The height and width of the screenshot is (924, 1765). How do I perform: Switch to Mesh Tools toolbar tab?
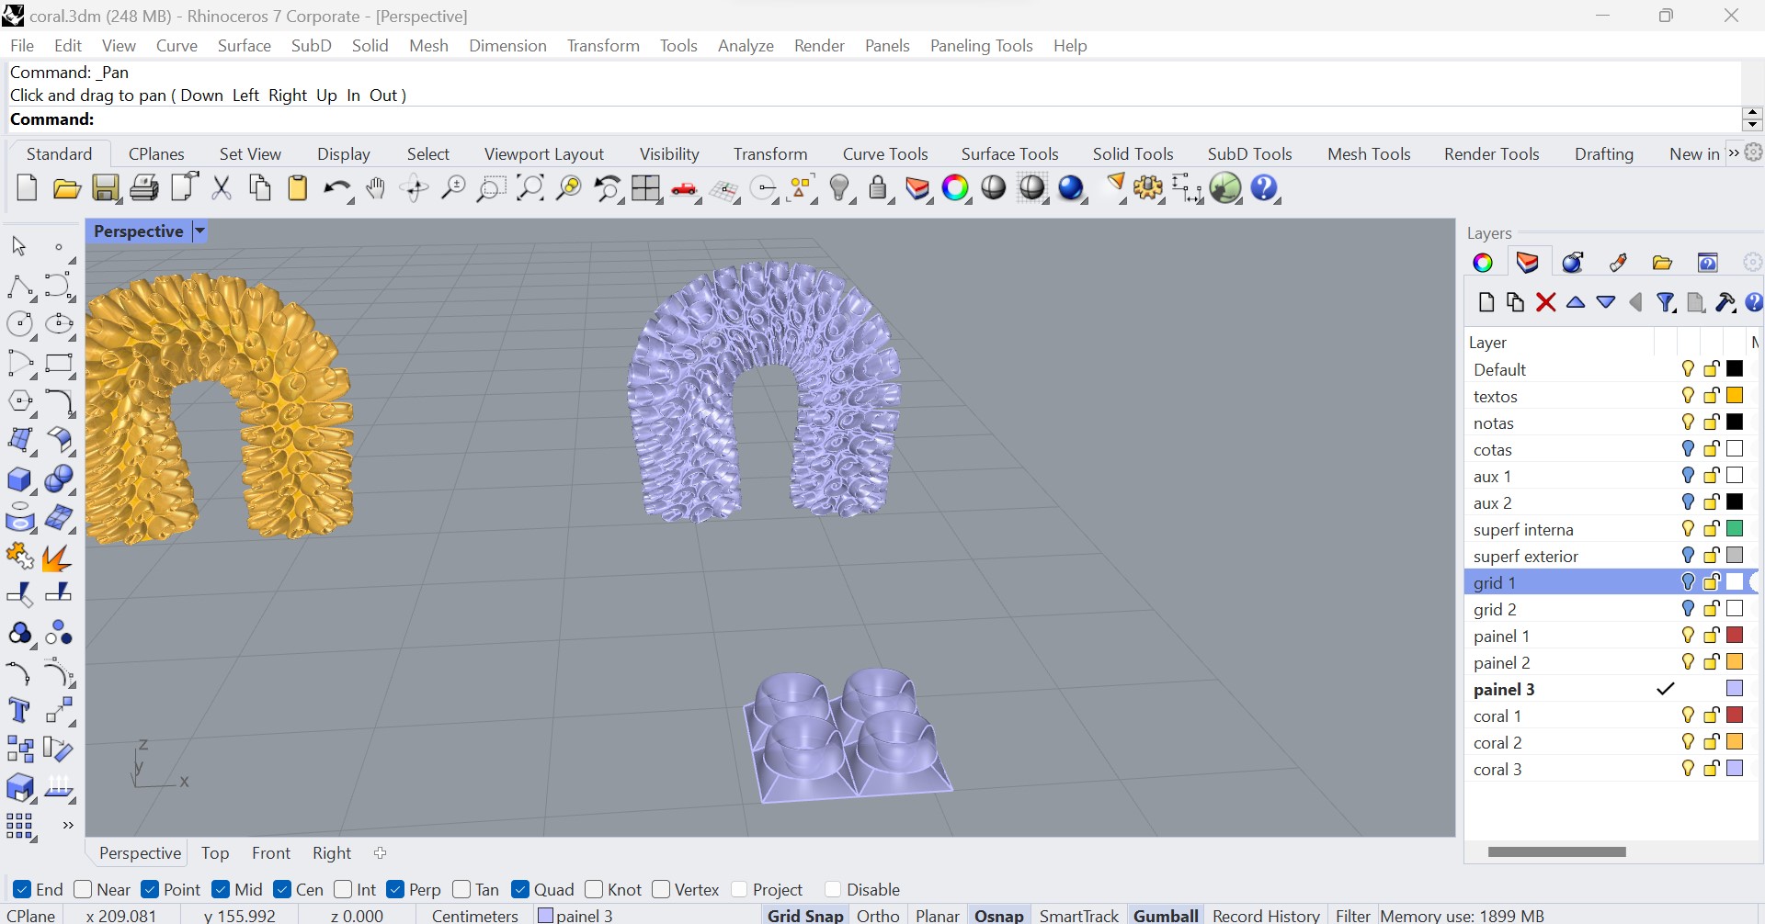[x=1369, y=153]
